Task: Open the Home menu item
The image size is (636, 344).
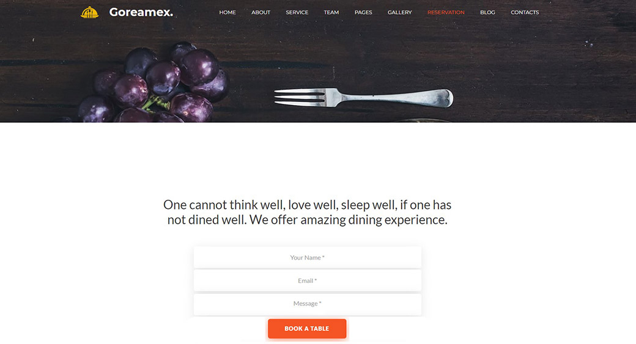Action: point(227,13)
